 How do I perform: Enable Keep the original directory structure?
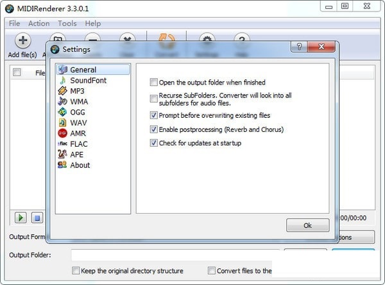pyautogui.click(x=76, y=271)
